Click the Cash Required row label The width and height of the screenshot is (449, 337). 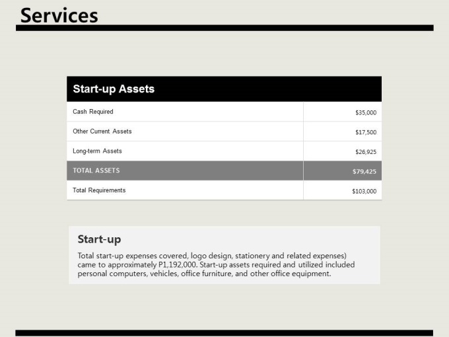click(x=93, y=112)
